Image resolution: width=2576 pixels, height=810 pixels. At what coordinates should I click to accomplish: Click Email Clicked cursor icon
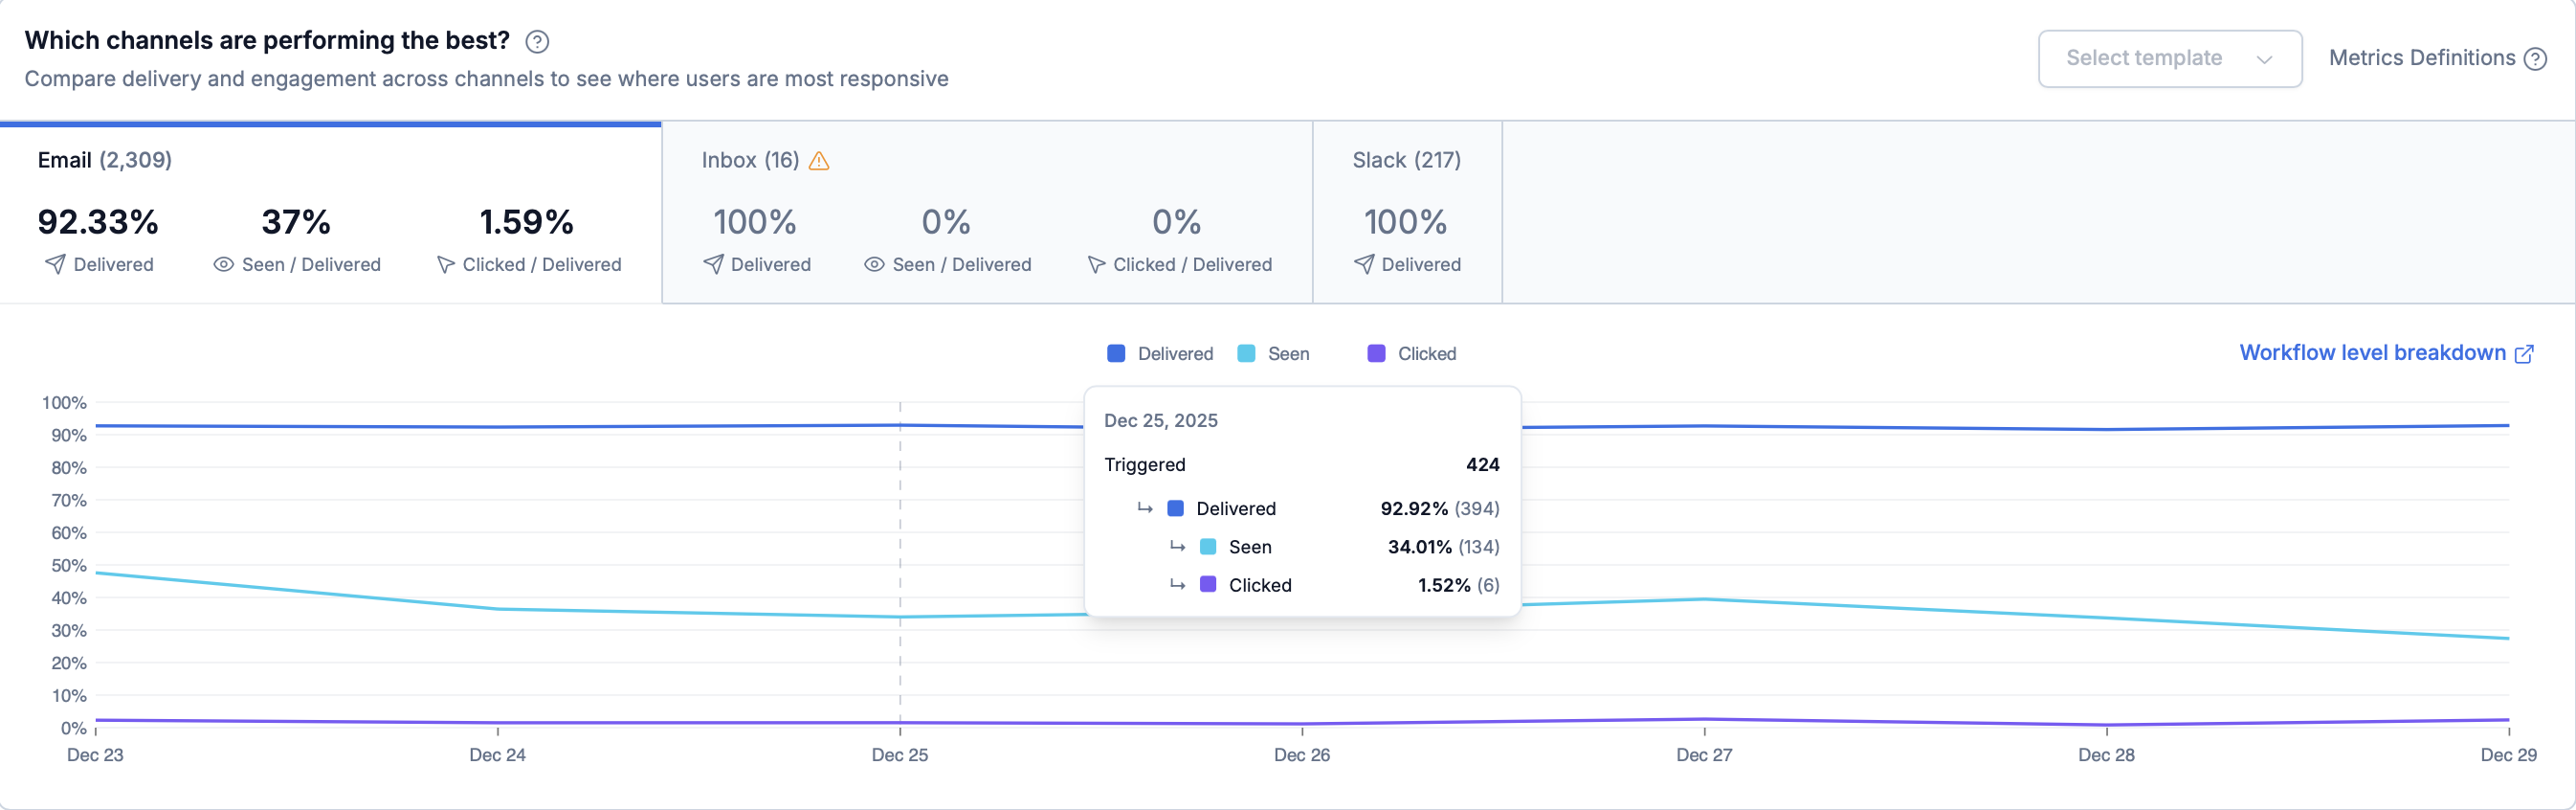tap(446, 265)
